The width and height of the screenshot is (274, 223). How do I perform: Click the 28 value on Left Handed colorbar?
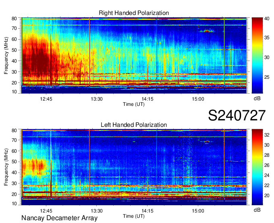tap(267, 155)
